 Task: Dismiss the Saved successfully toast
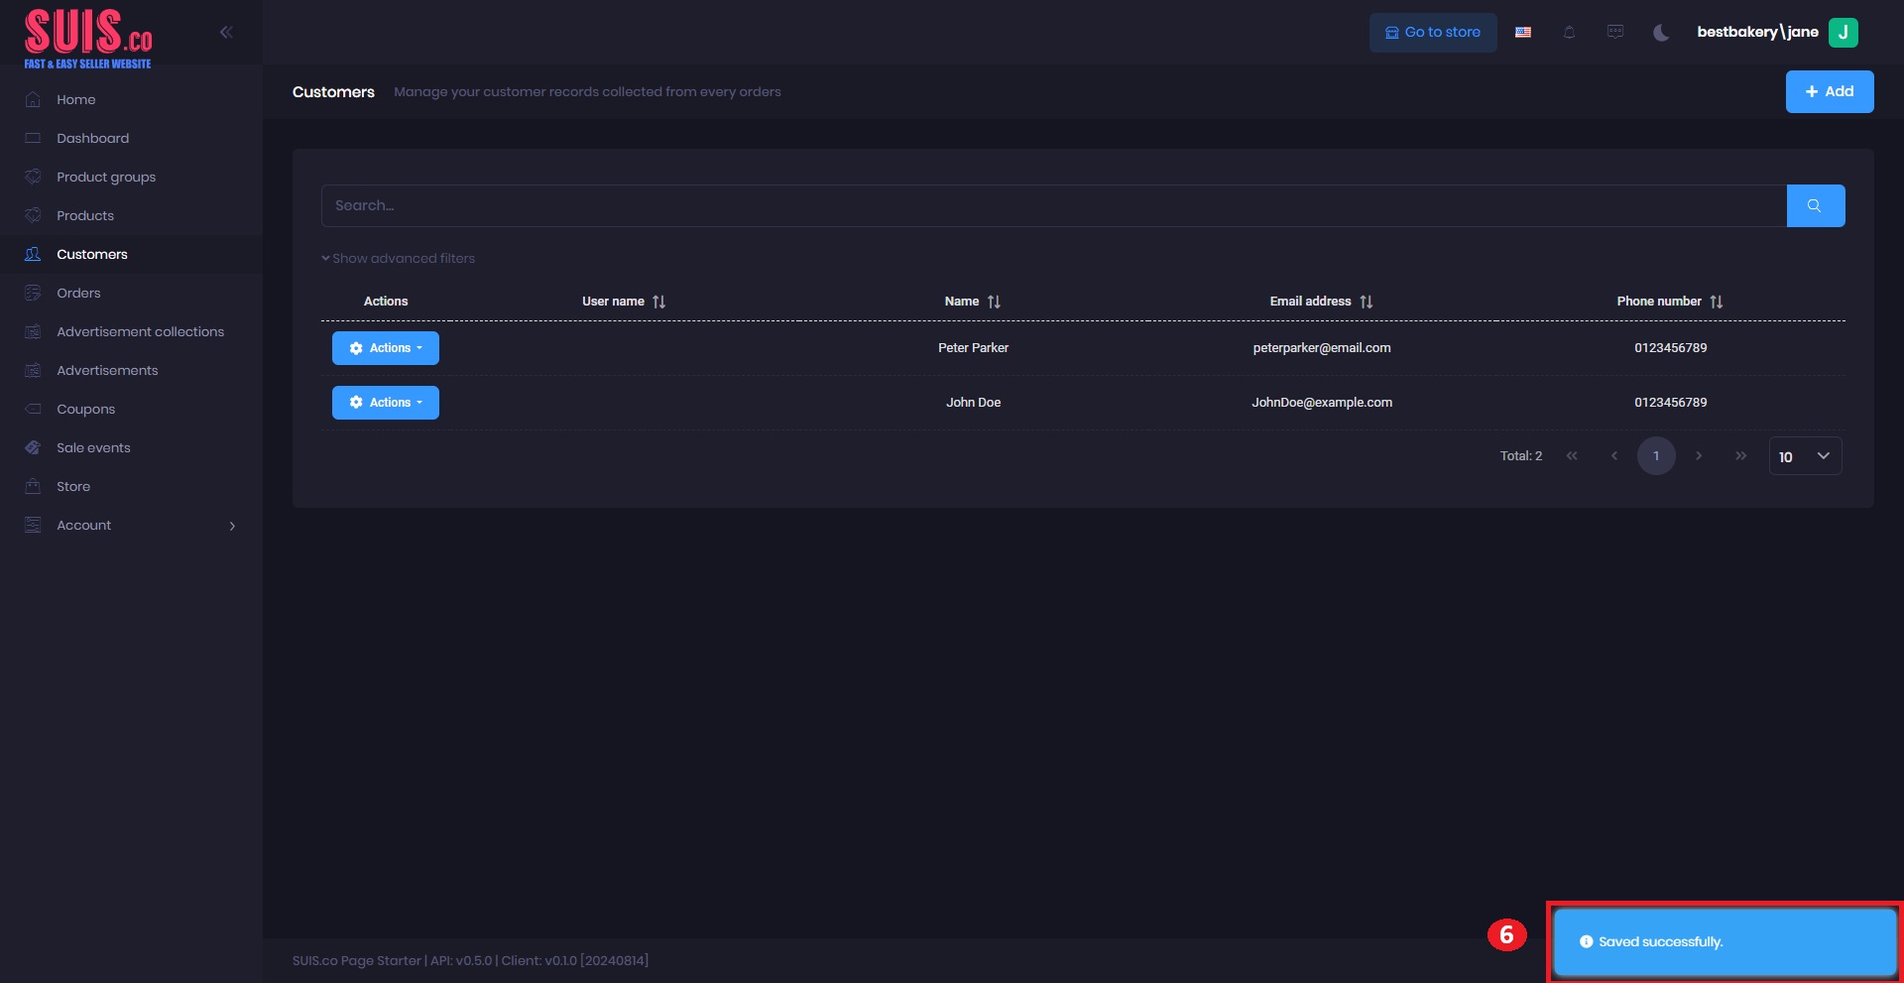tap(1725, 942)
